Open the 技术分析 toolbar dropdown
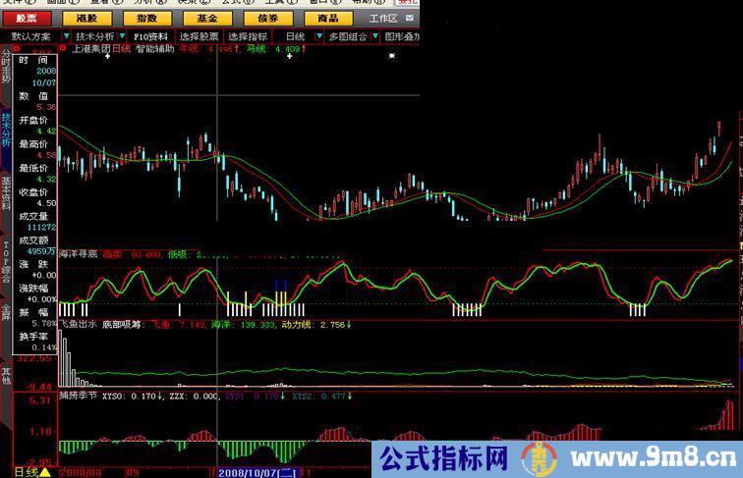This screenshot has height=478, width=743. coord(96,36)
